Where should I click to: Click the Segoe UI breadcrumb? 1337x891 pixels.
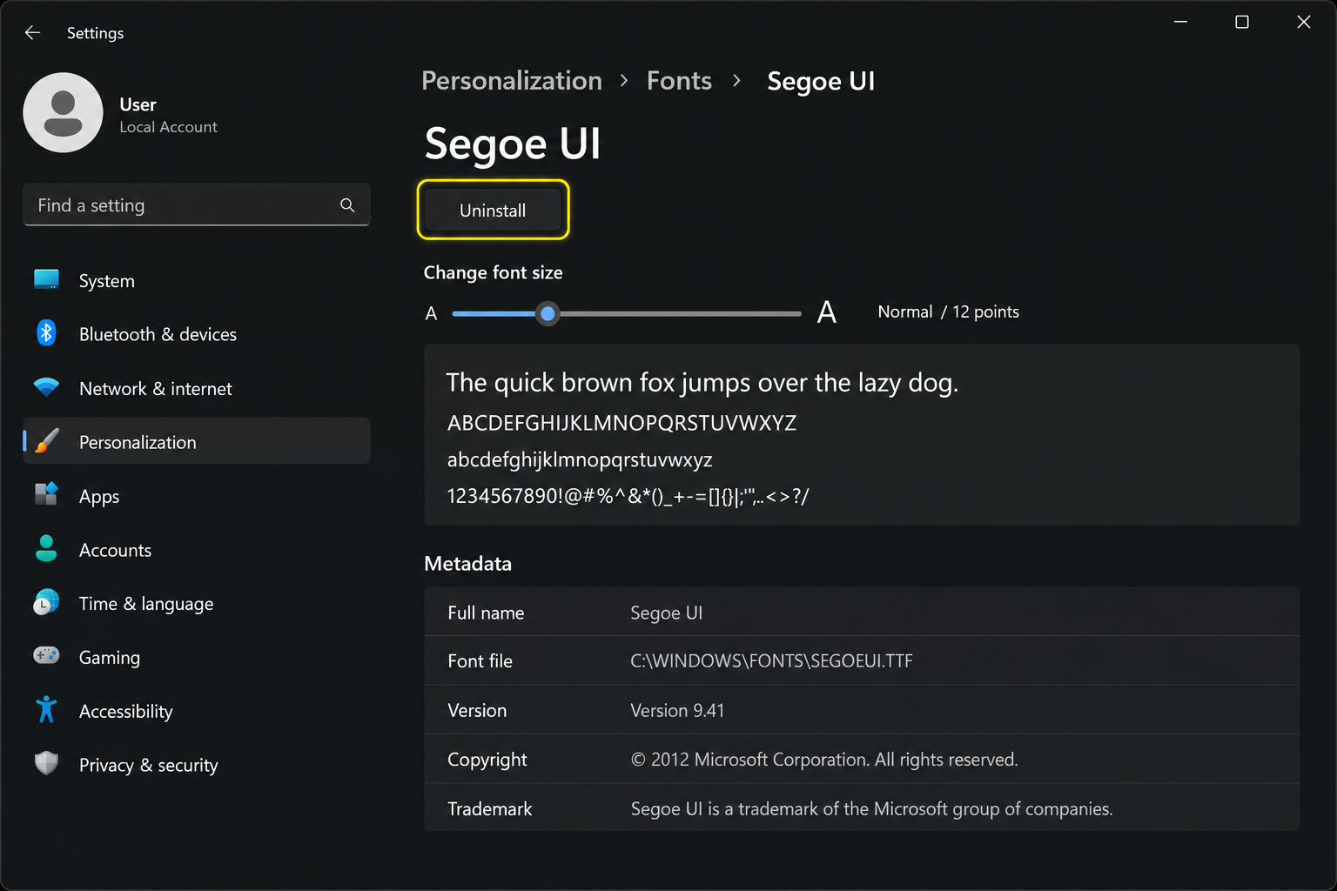click(821, 81)
